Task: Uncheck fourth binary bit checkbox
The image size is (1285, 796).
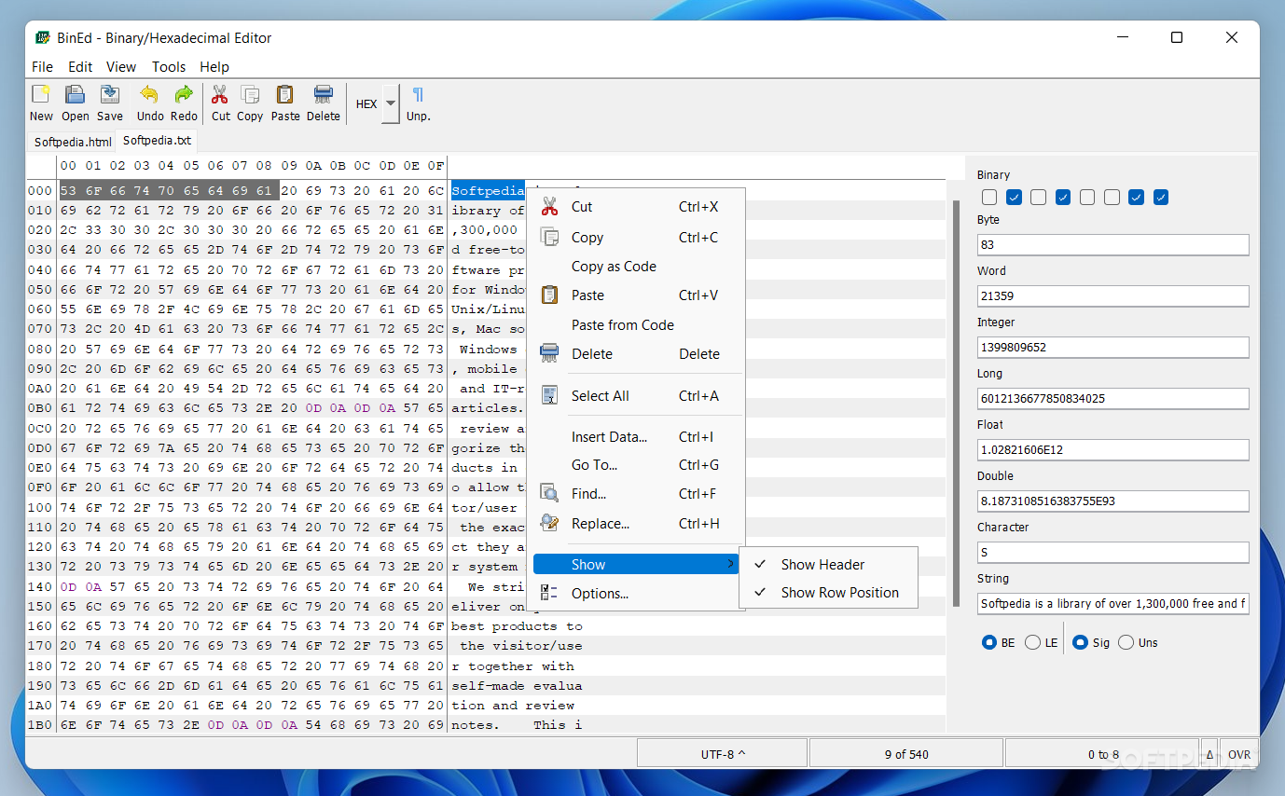Action: point(1063,198)
